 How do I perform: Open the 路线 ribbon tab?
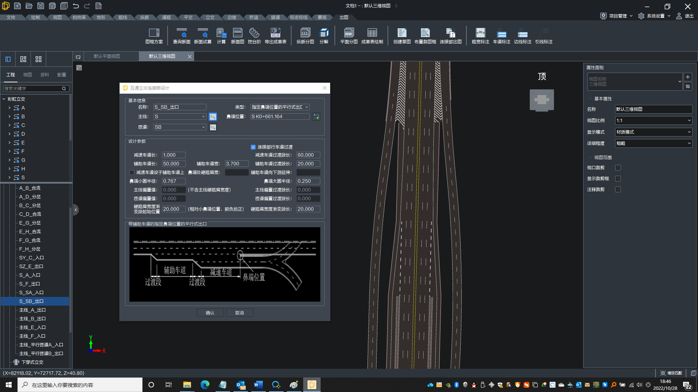(x=123, y=17)
